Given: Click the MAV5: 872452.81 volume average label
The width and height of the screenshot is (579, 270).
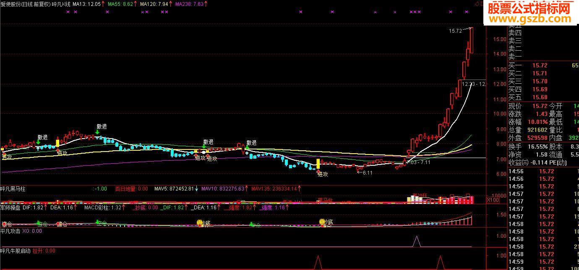Looking at the screenshot, I should pos(176,189).
